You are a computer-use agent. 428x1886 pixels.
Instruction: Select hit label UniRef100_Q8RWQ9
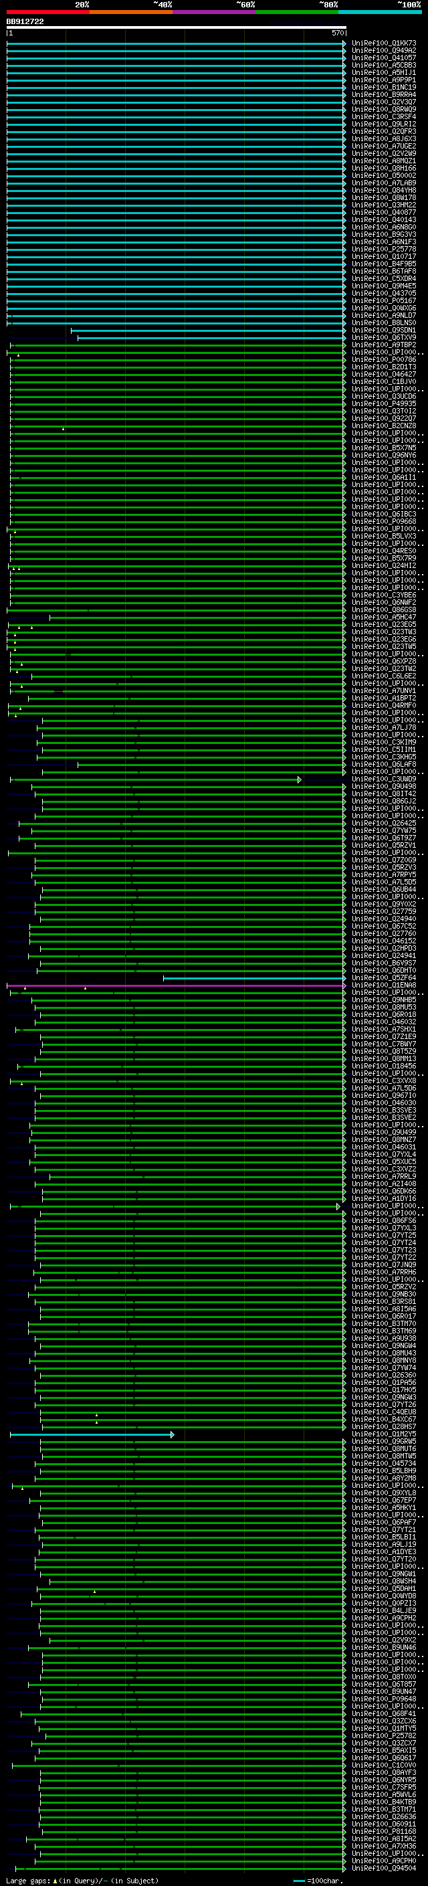click(x=383, y=109)
